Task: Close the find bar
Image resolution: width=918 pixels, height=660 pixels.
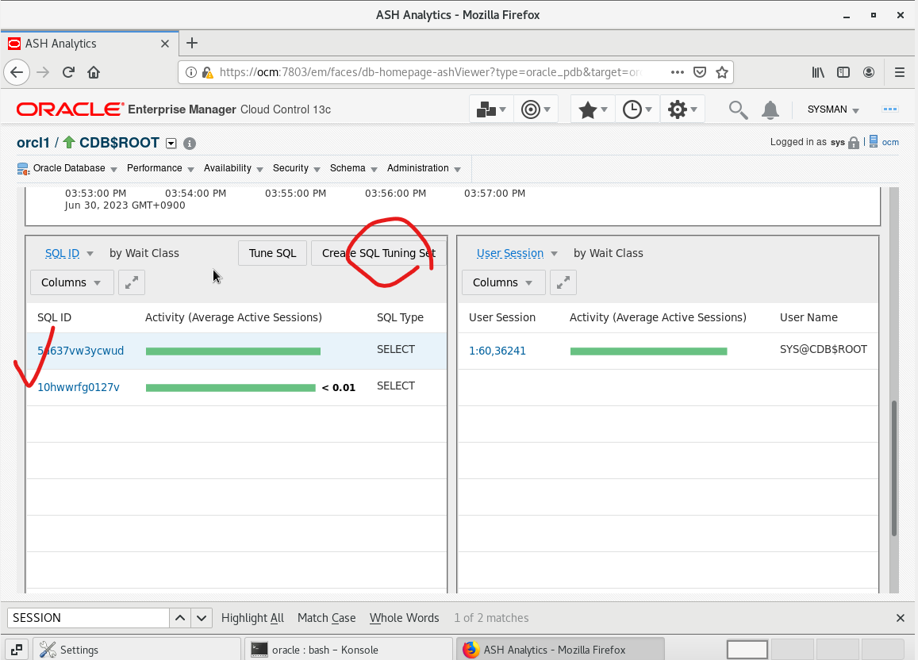Action: click(901, 618)
